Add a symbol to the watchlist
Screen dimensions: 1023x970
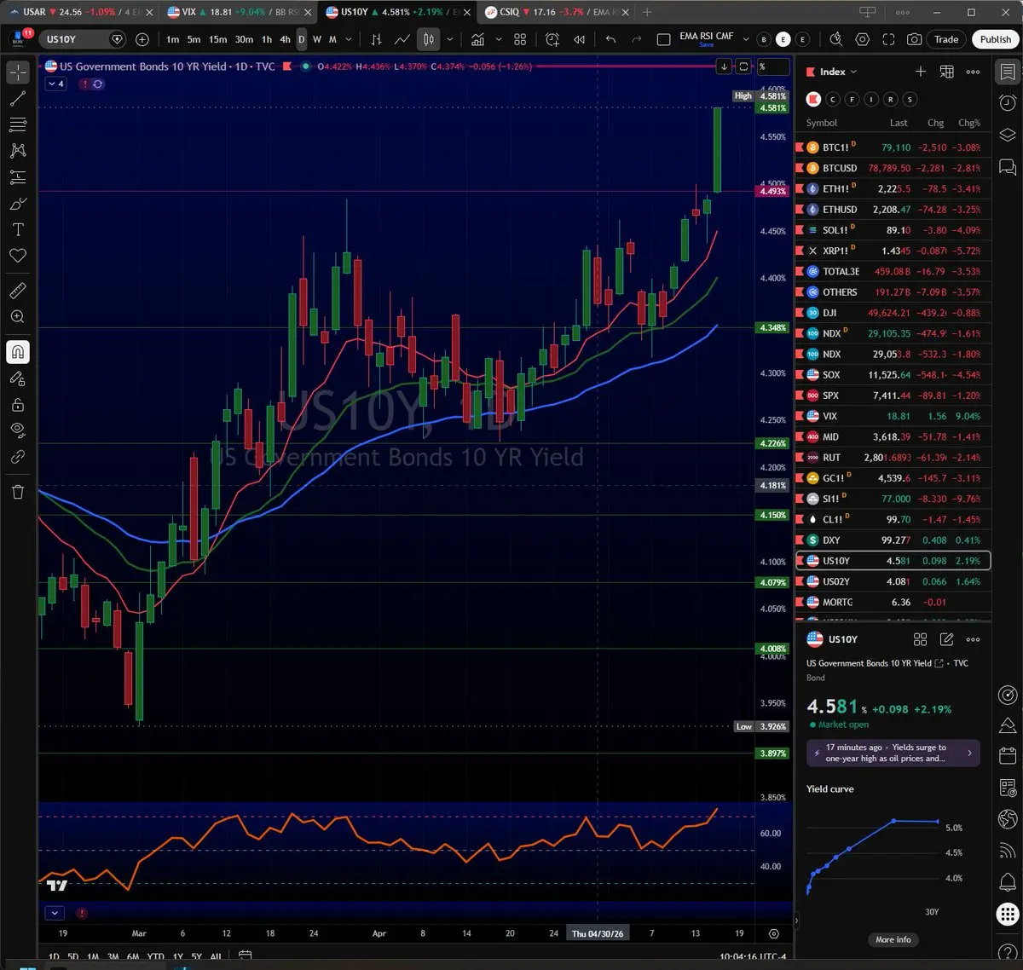[921, 72]
